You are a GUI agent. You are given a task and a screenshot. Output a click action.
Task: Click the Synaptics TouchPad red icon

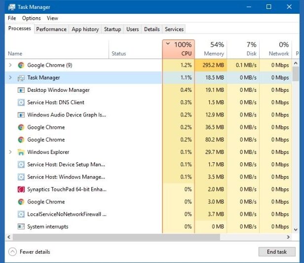coord(21,189)
